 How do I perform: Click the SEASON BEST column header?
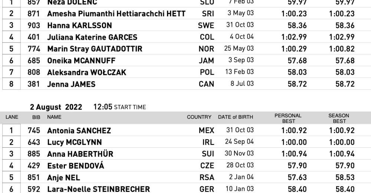(338, 118)
